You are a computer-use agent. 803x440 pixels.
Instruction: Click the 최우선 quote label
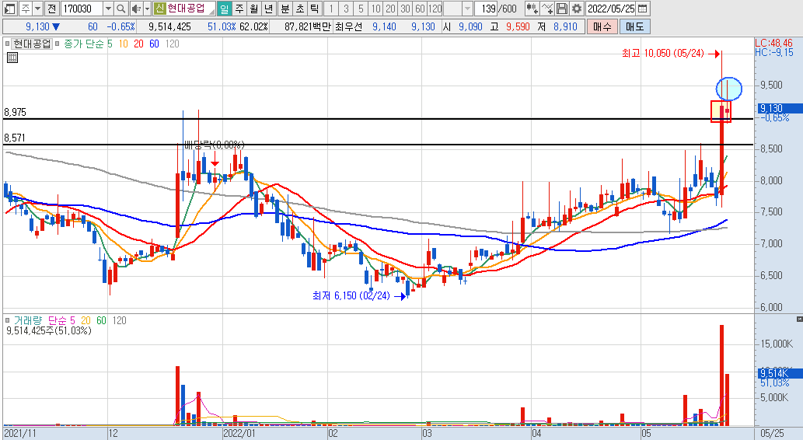348,26
